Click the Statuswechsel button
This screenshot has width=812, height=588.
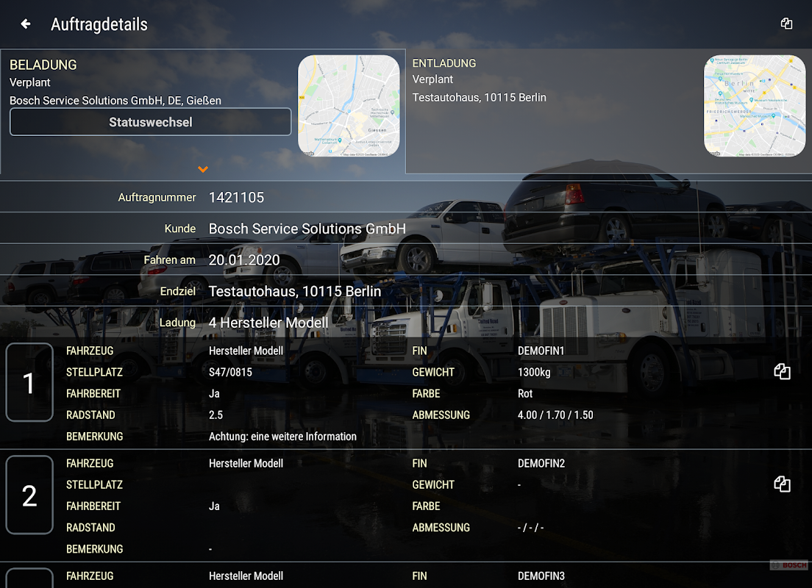[150, 122]
